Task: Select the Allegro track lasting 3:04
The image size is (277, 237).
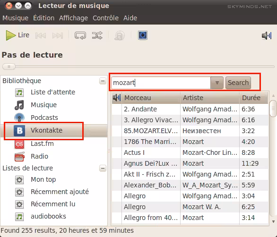Action: coord(190,196)
